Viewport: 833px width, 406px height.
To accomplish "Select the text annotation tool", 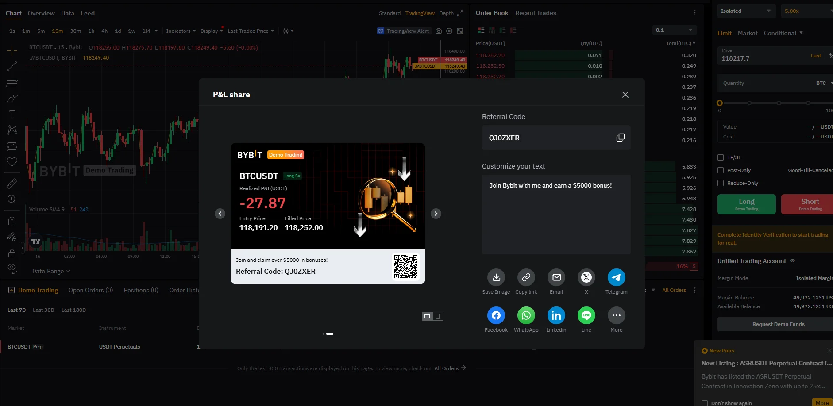I will (12, 114).
